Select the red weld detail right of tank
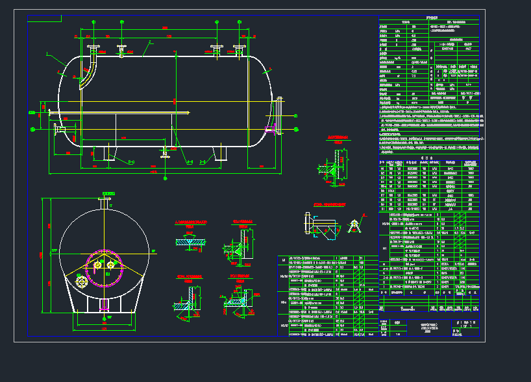The height and width of the screenshot is (382, 531). click(335, 165)
